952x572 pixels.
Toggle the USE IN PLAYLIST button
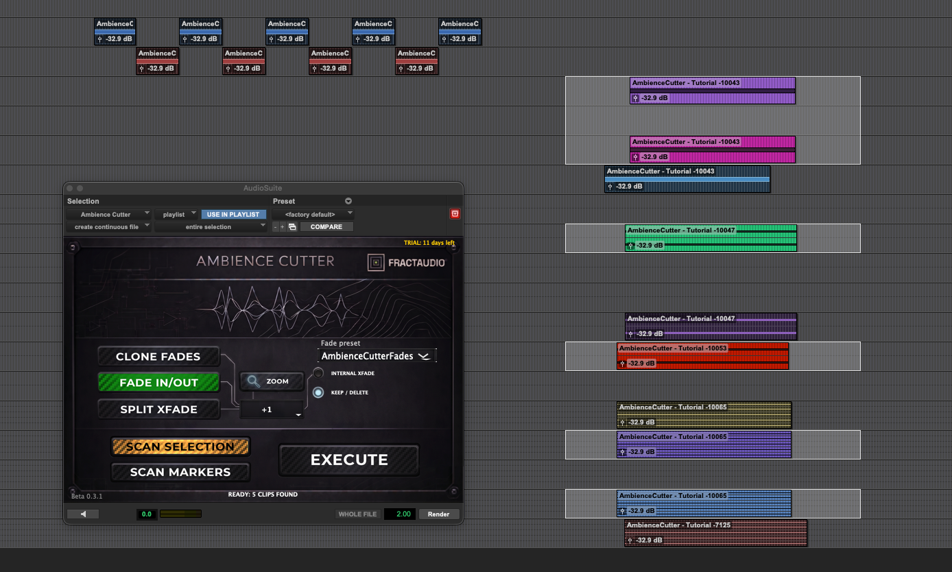click(233, 215)
